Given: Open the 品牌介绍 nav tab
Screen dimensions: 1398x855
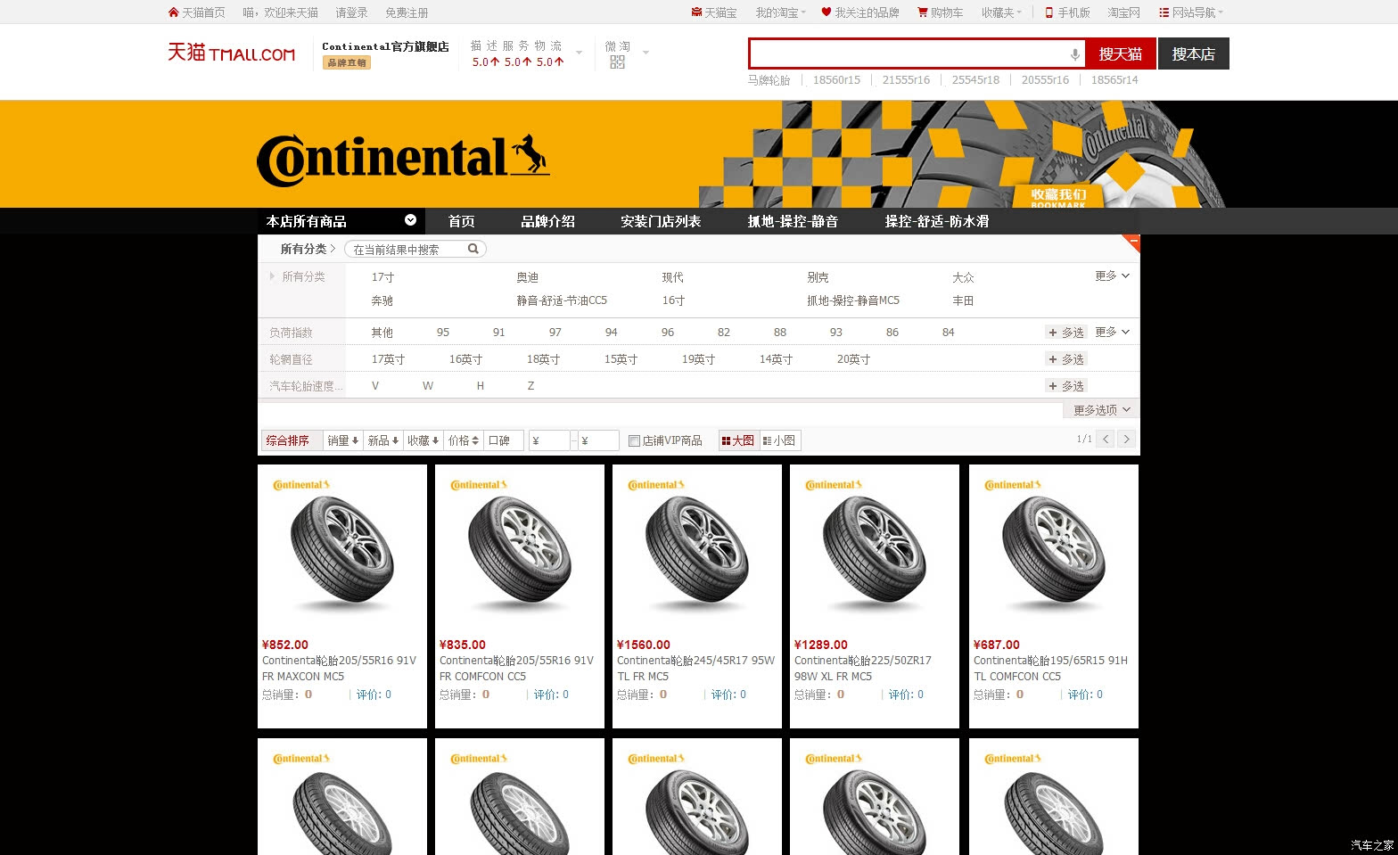Looking at the screenshot, I should [547, 221].
